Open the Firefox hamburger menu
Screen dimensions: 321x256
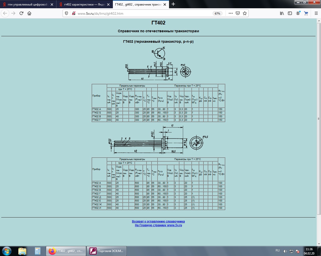coord(316,13)
